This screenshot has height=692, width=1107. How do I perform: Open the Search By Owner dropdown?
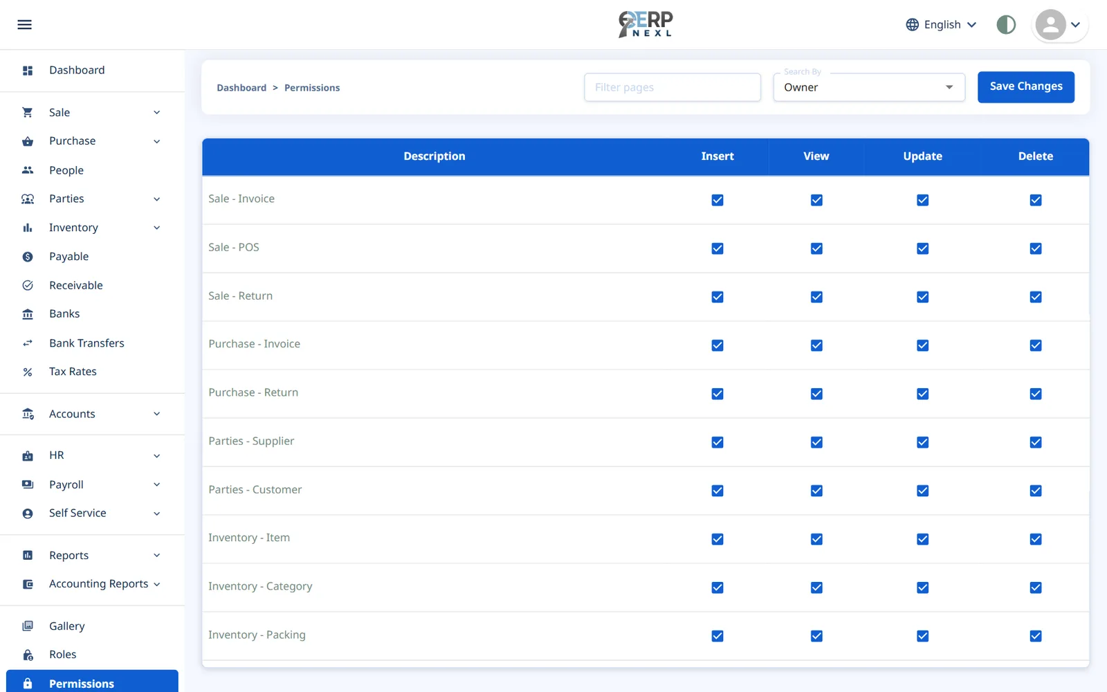pos(869,87)
